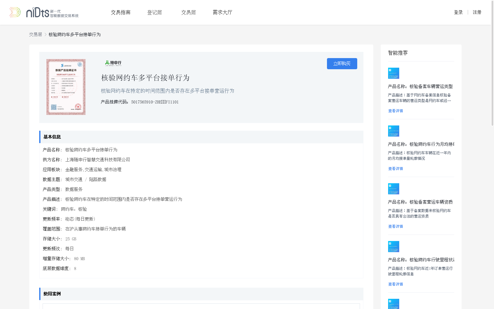Click the 登录 link
The height and width of the screenshot is (309, 494).
point(458,12)
